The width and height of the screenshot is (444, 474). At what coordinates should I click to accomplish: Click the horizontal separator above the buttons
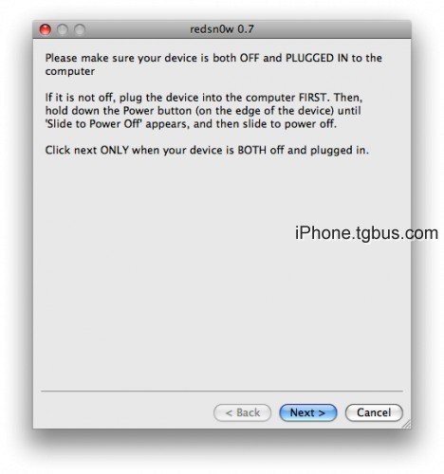[x=222, y=392]
